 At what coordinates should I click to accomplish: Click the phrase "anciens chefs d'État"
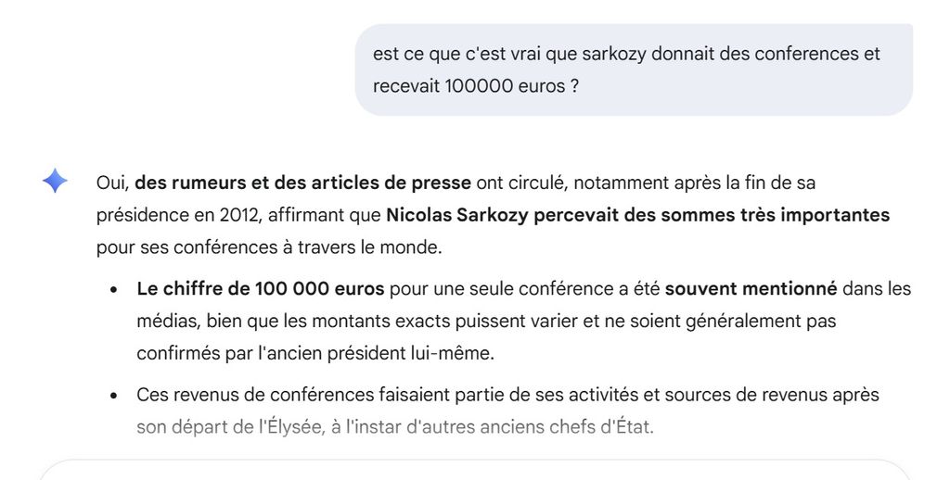580,428
